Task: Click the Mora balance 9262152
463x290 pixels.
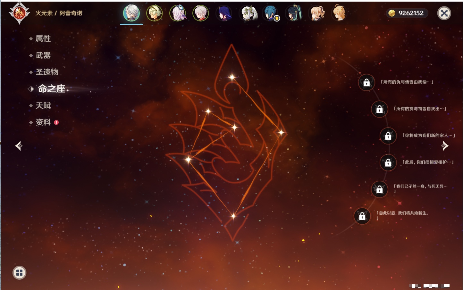Action: (x=411, y=13)
